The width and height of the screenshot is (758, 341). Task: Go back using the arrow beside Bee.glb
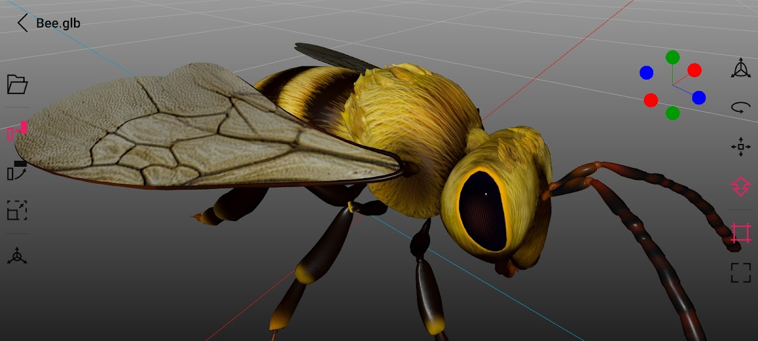point(23,23)
